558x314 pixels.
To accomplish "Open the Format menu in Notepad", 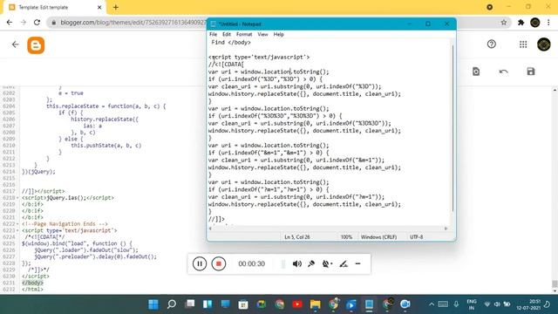I will (244, 34).
